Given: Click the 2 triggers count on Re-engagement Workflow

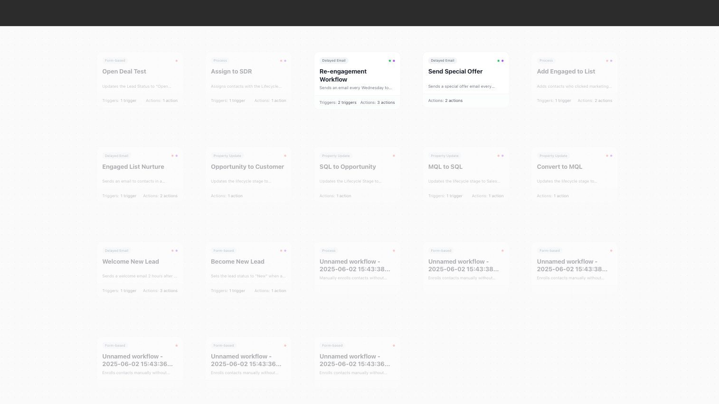Looking at the screenshot, I should pos(347,102).
